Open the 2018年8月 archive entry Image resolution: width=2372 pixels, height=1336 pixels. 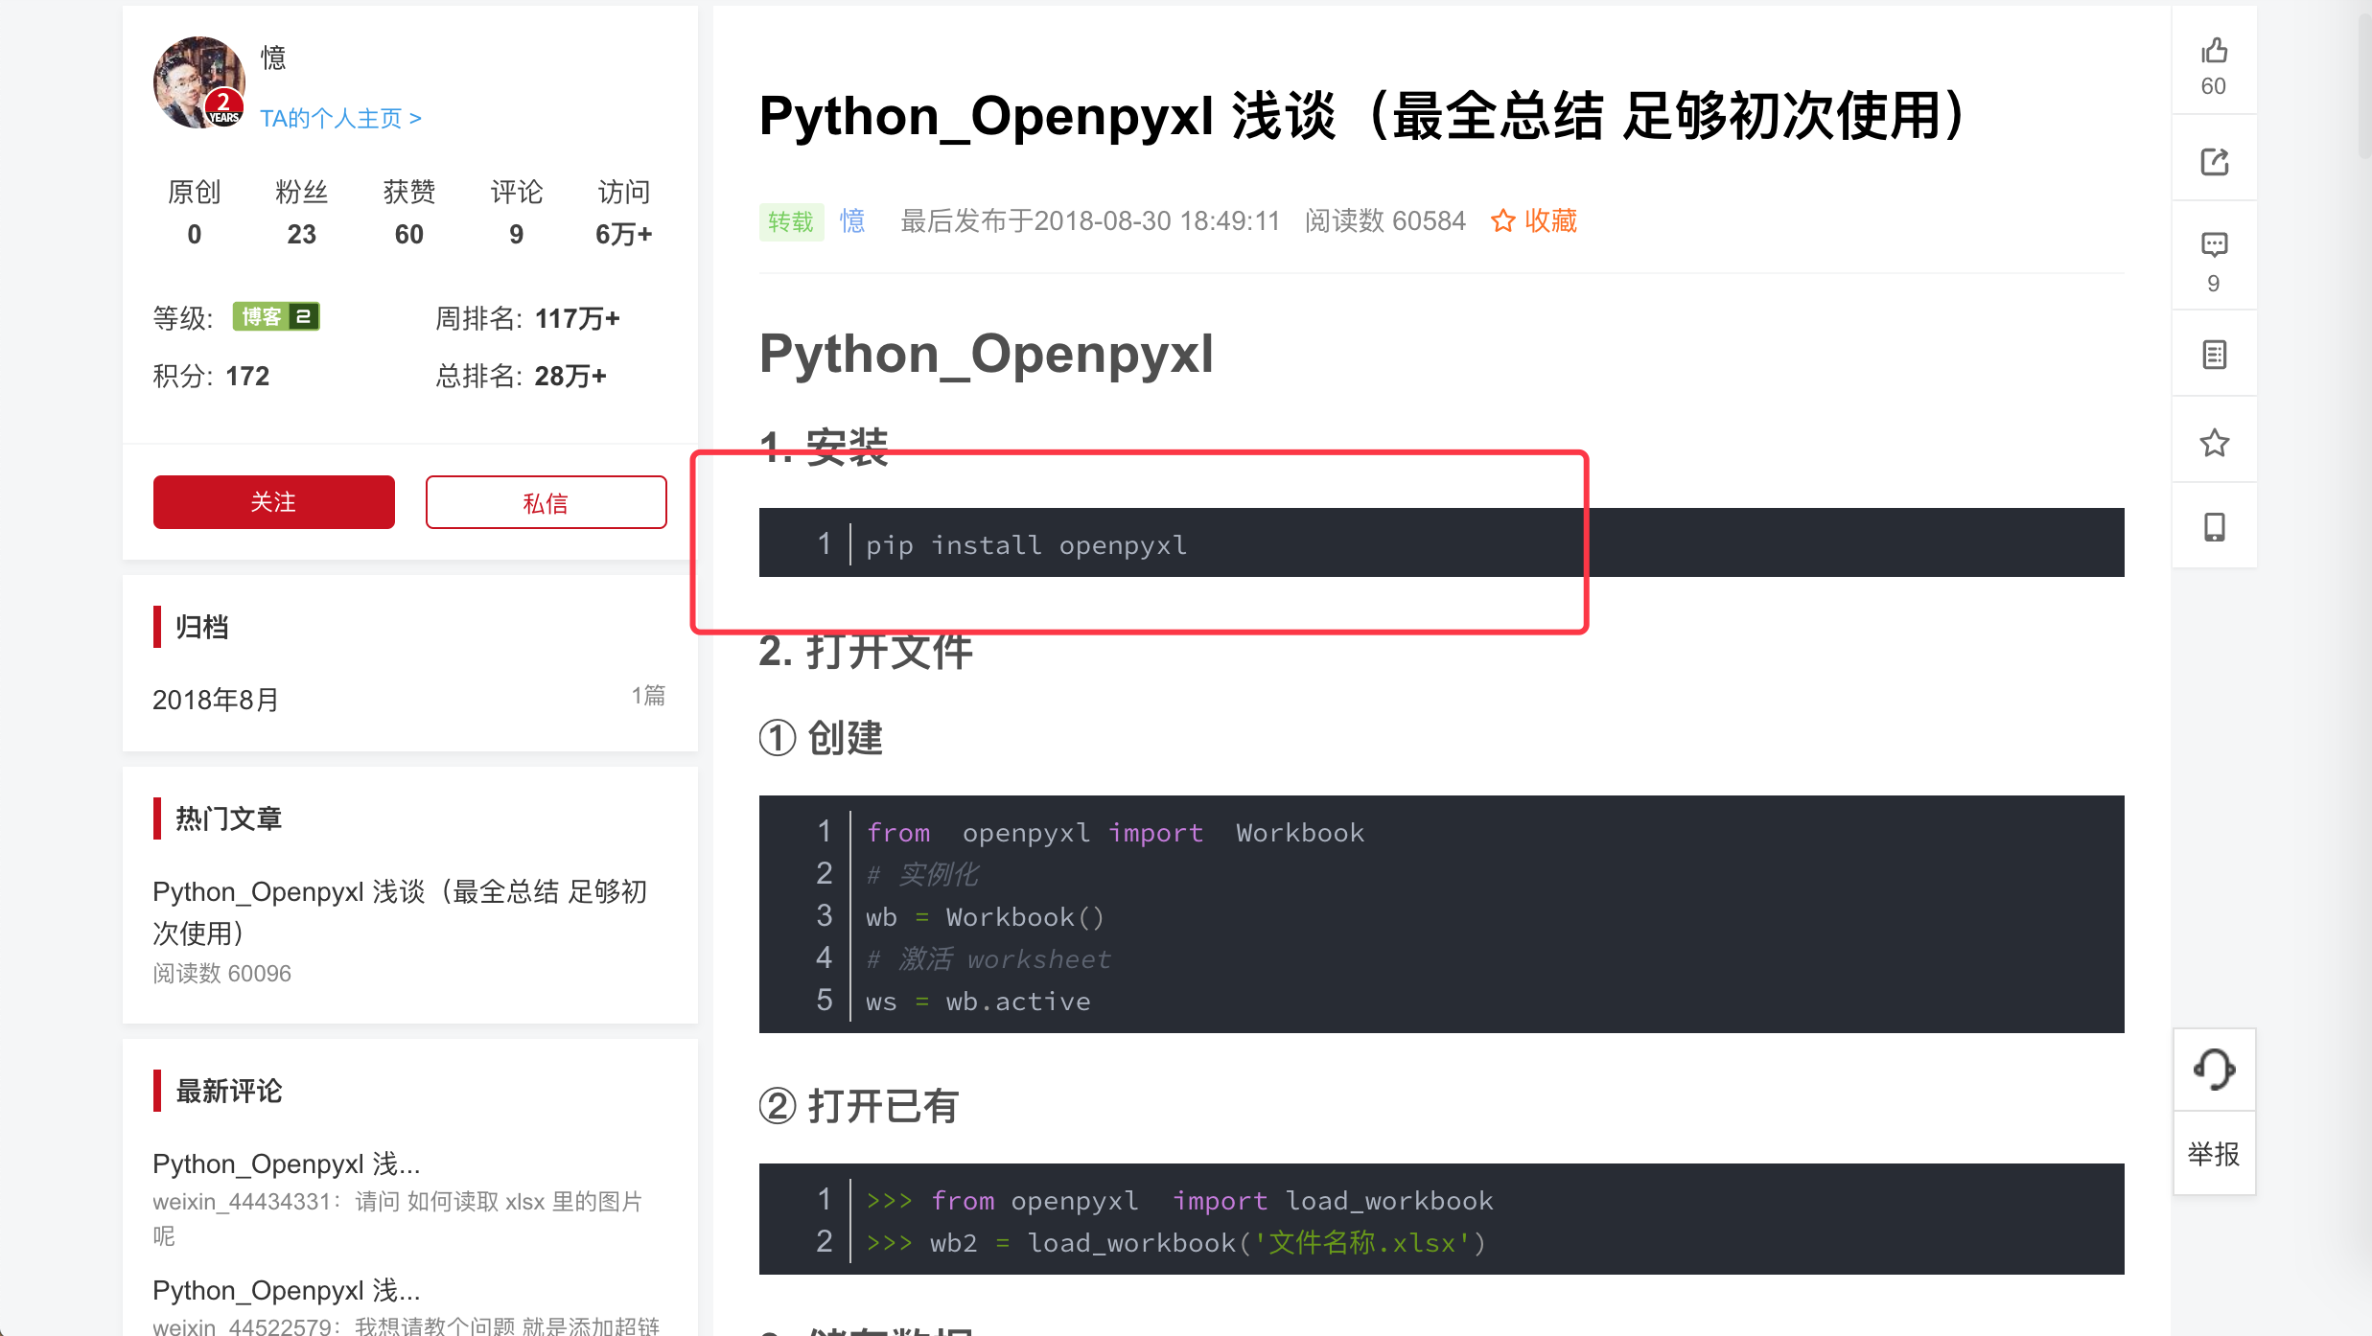(216, 700)
